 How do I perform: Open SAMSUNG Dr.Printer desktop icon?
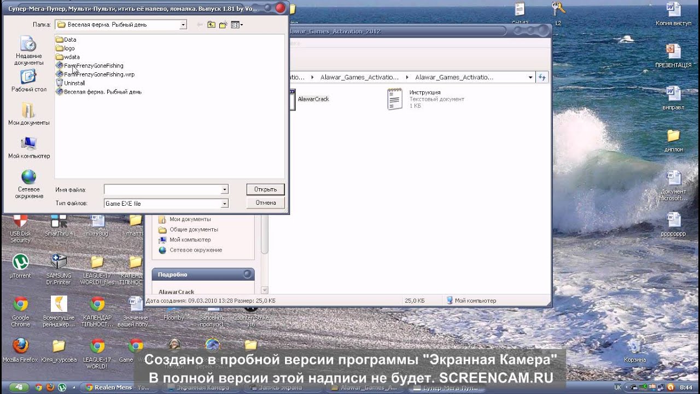59,269
